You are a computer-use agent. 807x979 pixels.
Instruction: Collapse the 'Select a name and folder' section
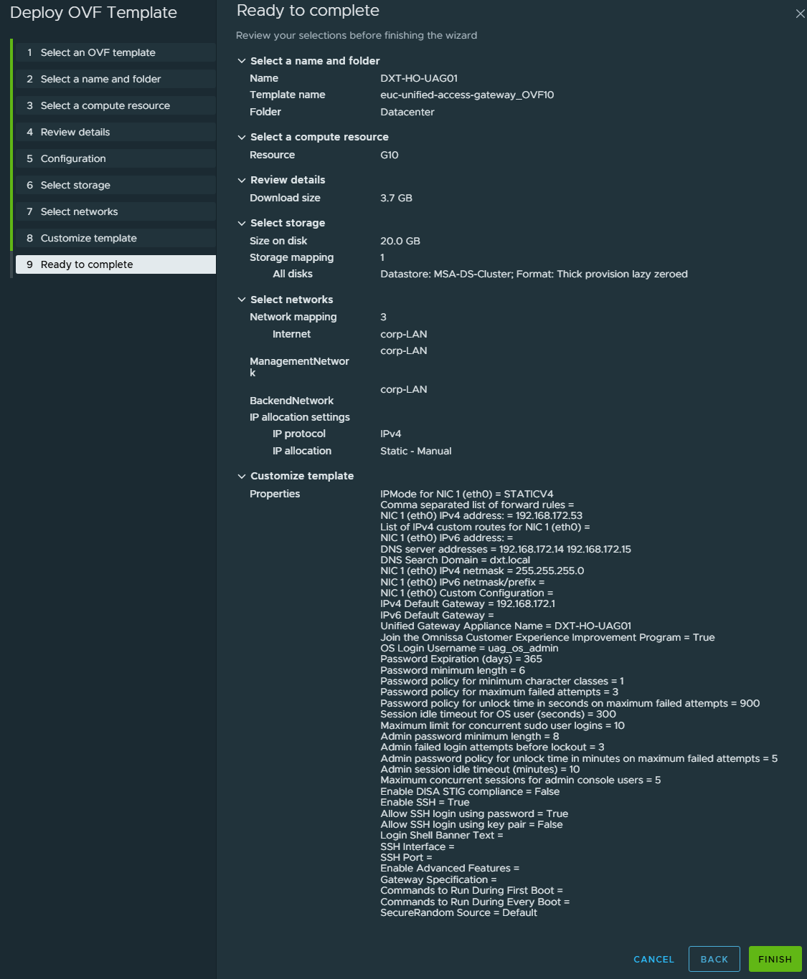(242, 61)
